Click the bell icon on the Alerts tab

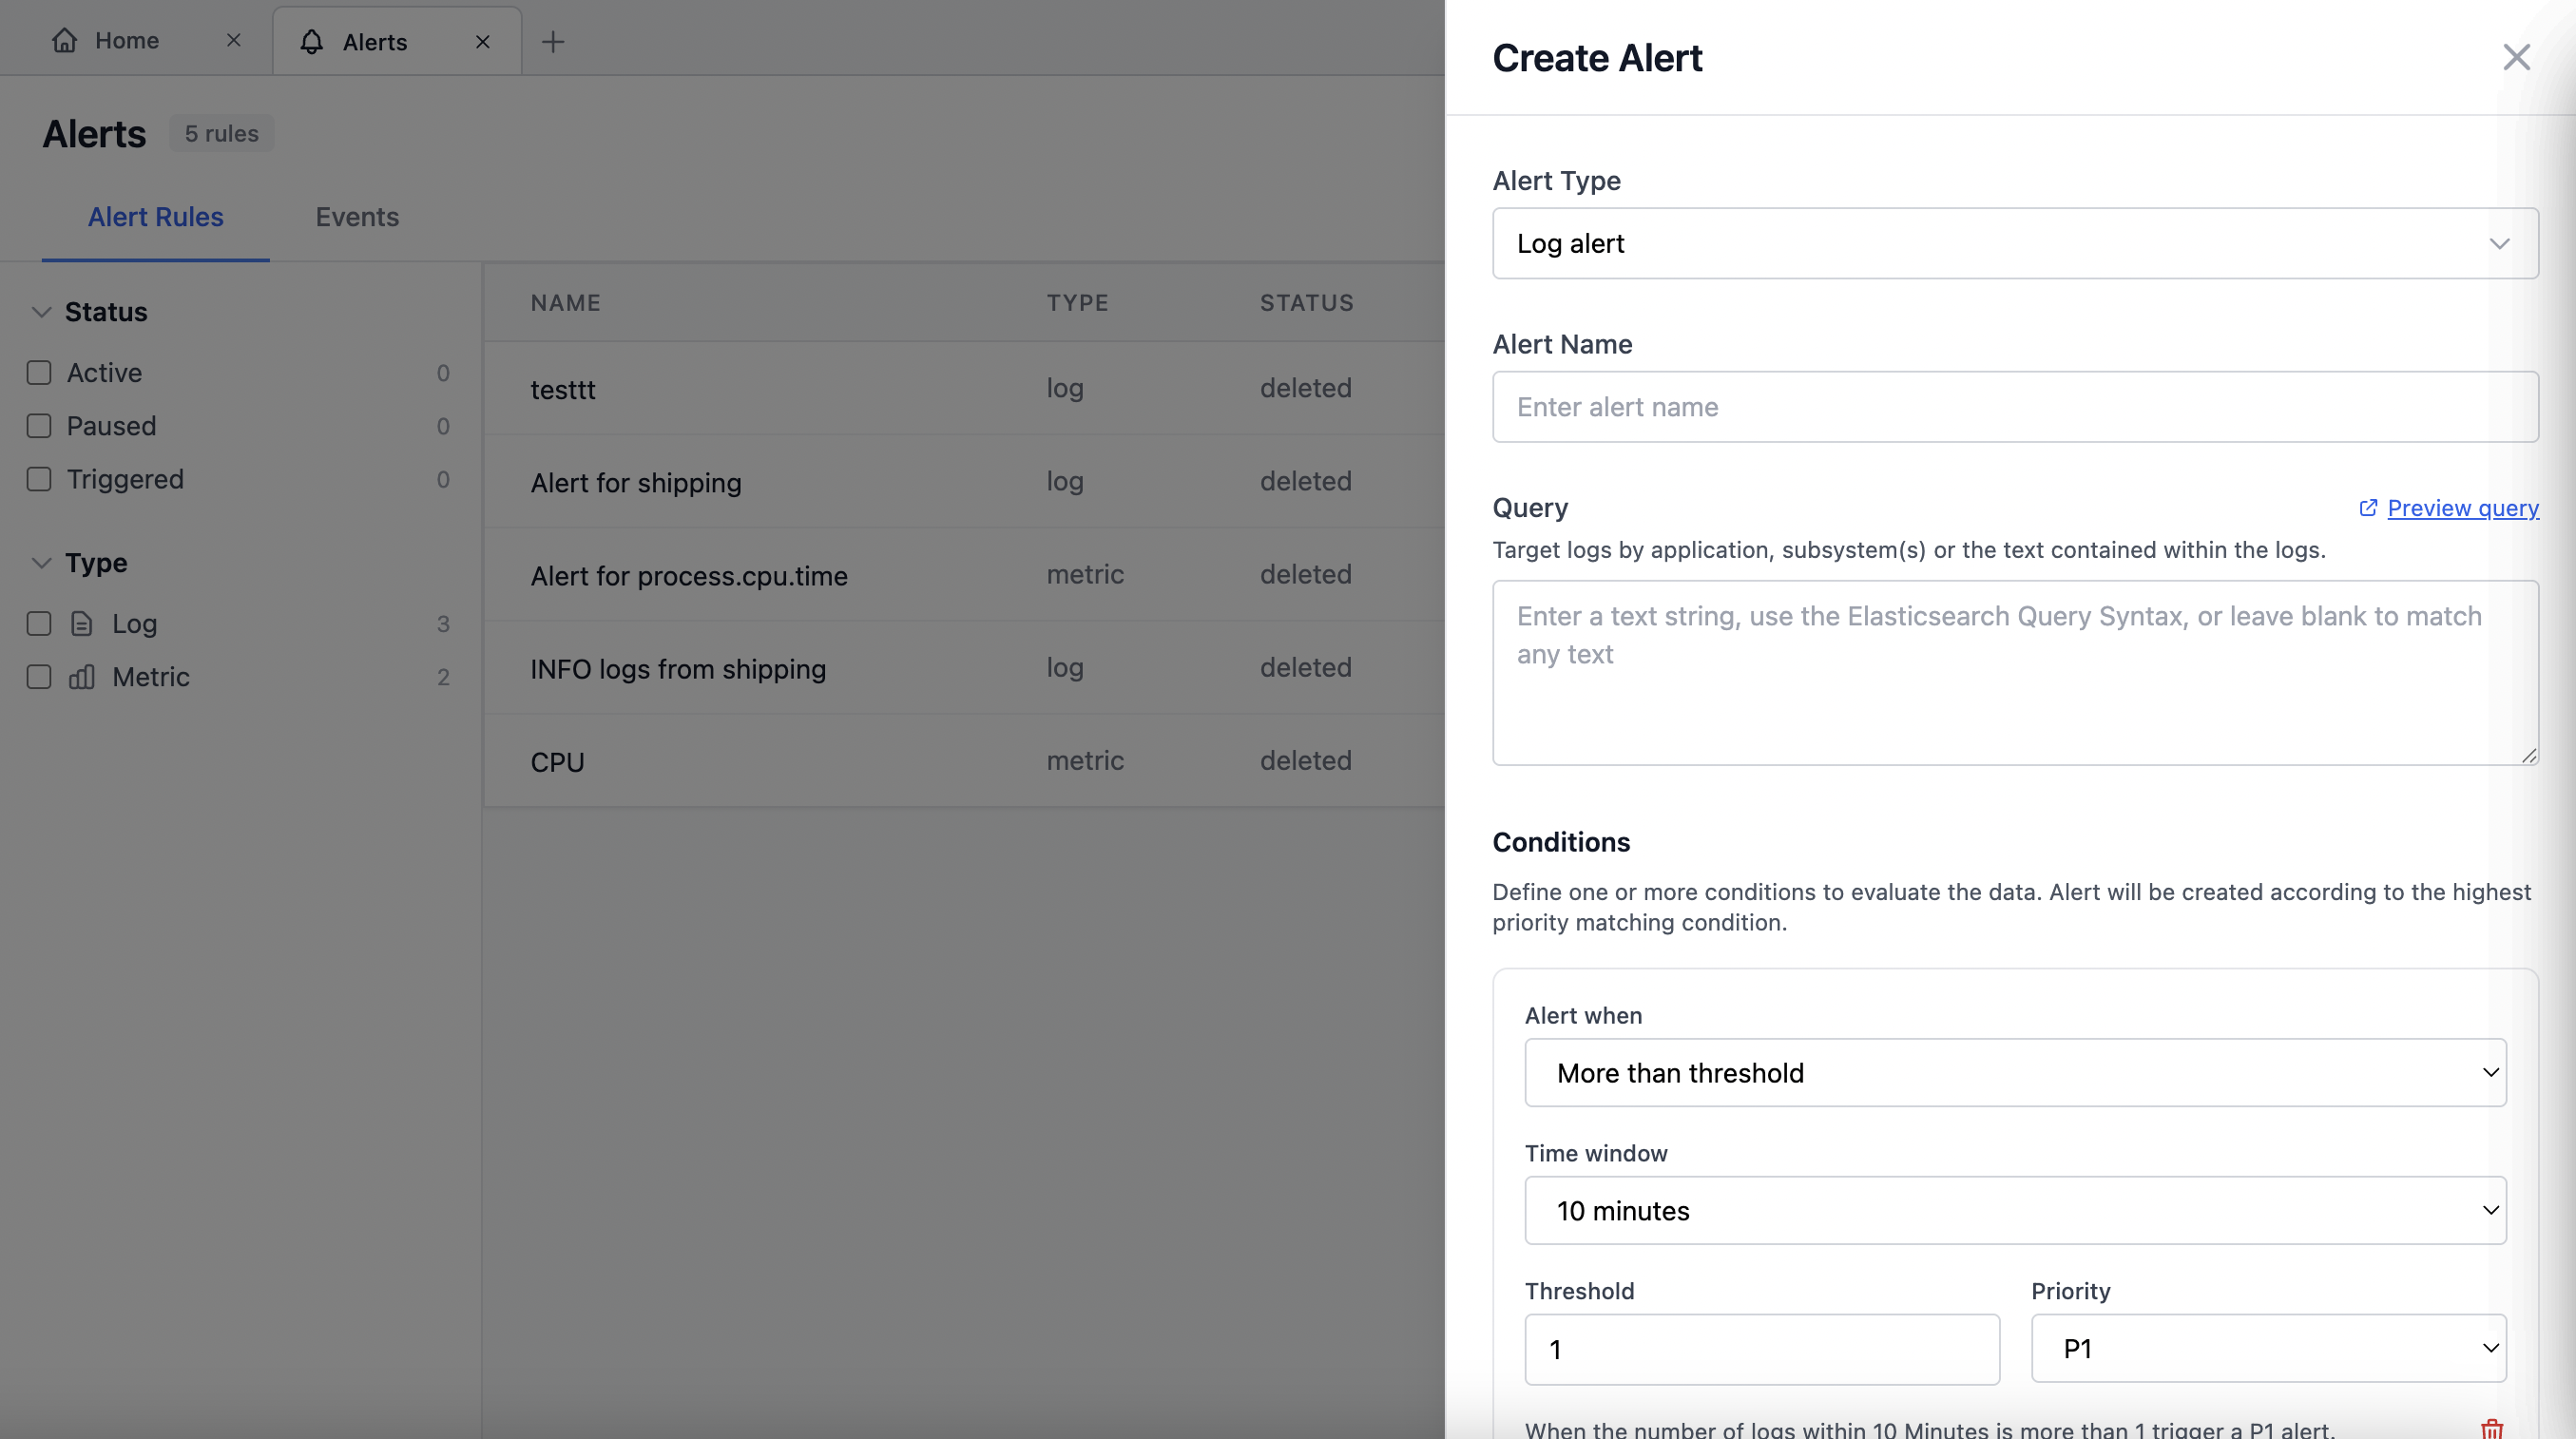coord(311,41)
